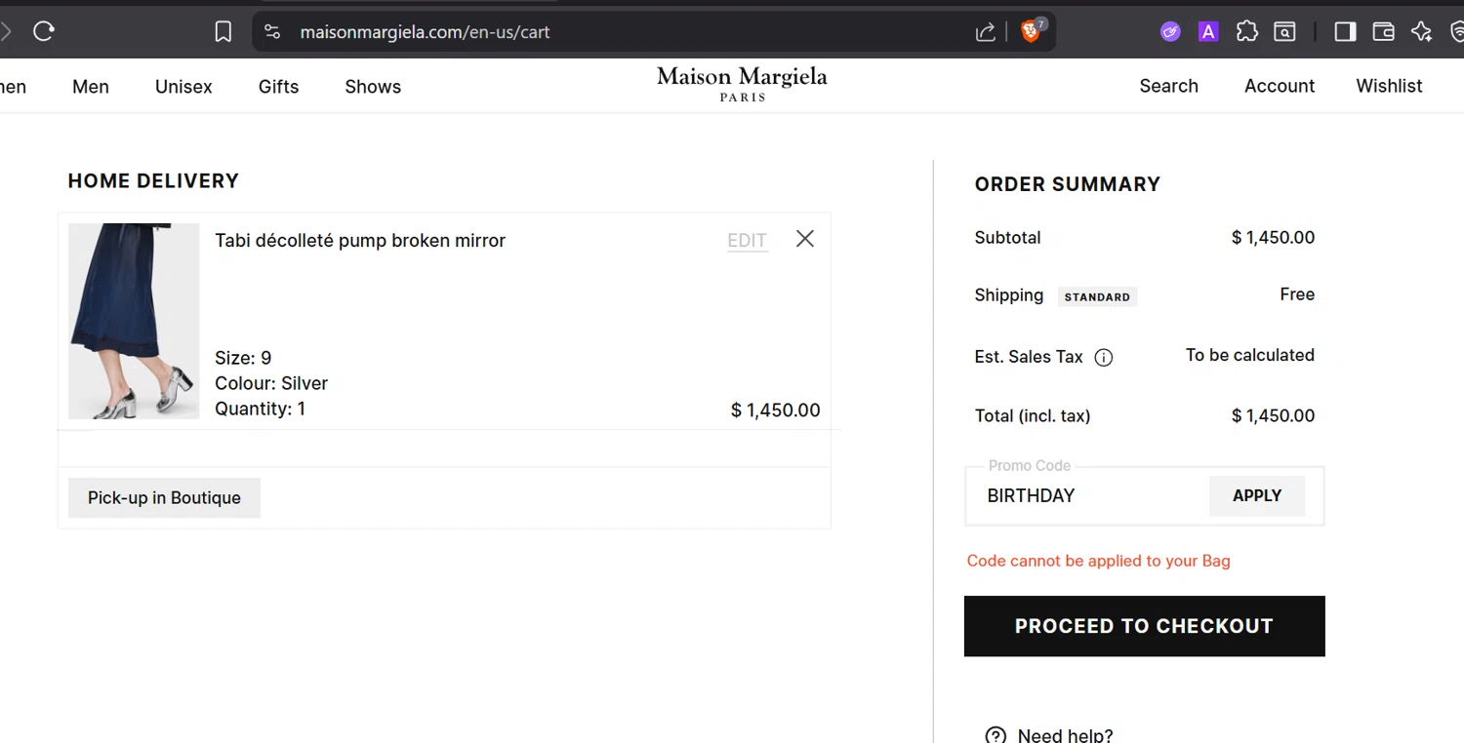Image resolution: width=1464 pixels, height=743 pixels.
Task: Bookmark this page with the bookmark icon
Action: (x=224, y=32)
